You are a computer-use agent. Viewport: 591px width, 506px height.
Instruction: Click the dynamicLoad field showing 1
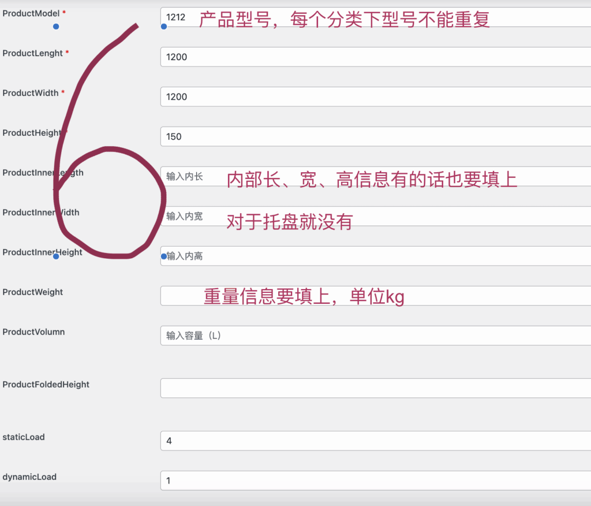click(375, 481)
